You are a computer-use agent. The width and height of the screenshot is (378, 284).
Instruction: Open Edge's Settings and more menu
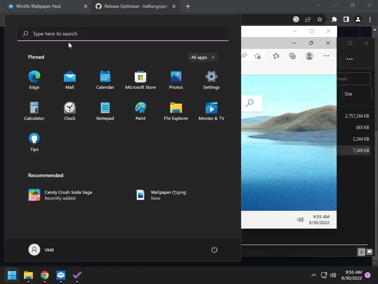[x=326, y=56]
